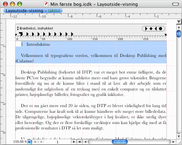Select the right-aligned tab type icon
The height and width of the screenshot is (145, 182).
point(156,28)
